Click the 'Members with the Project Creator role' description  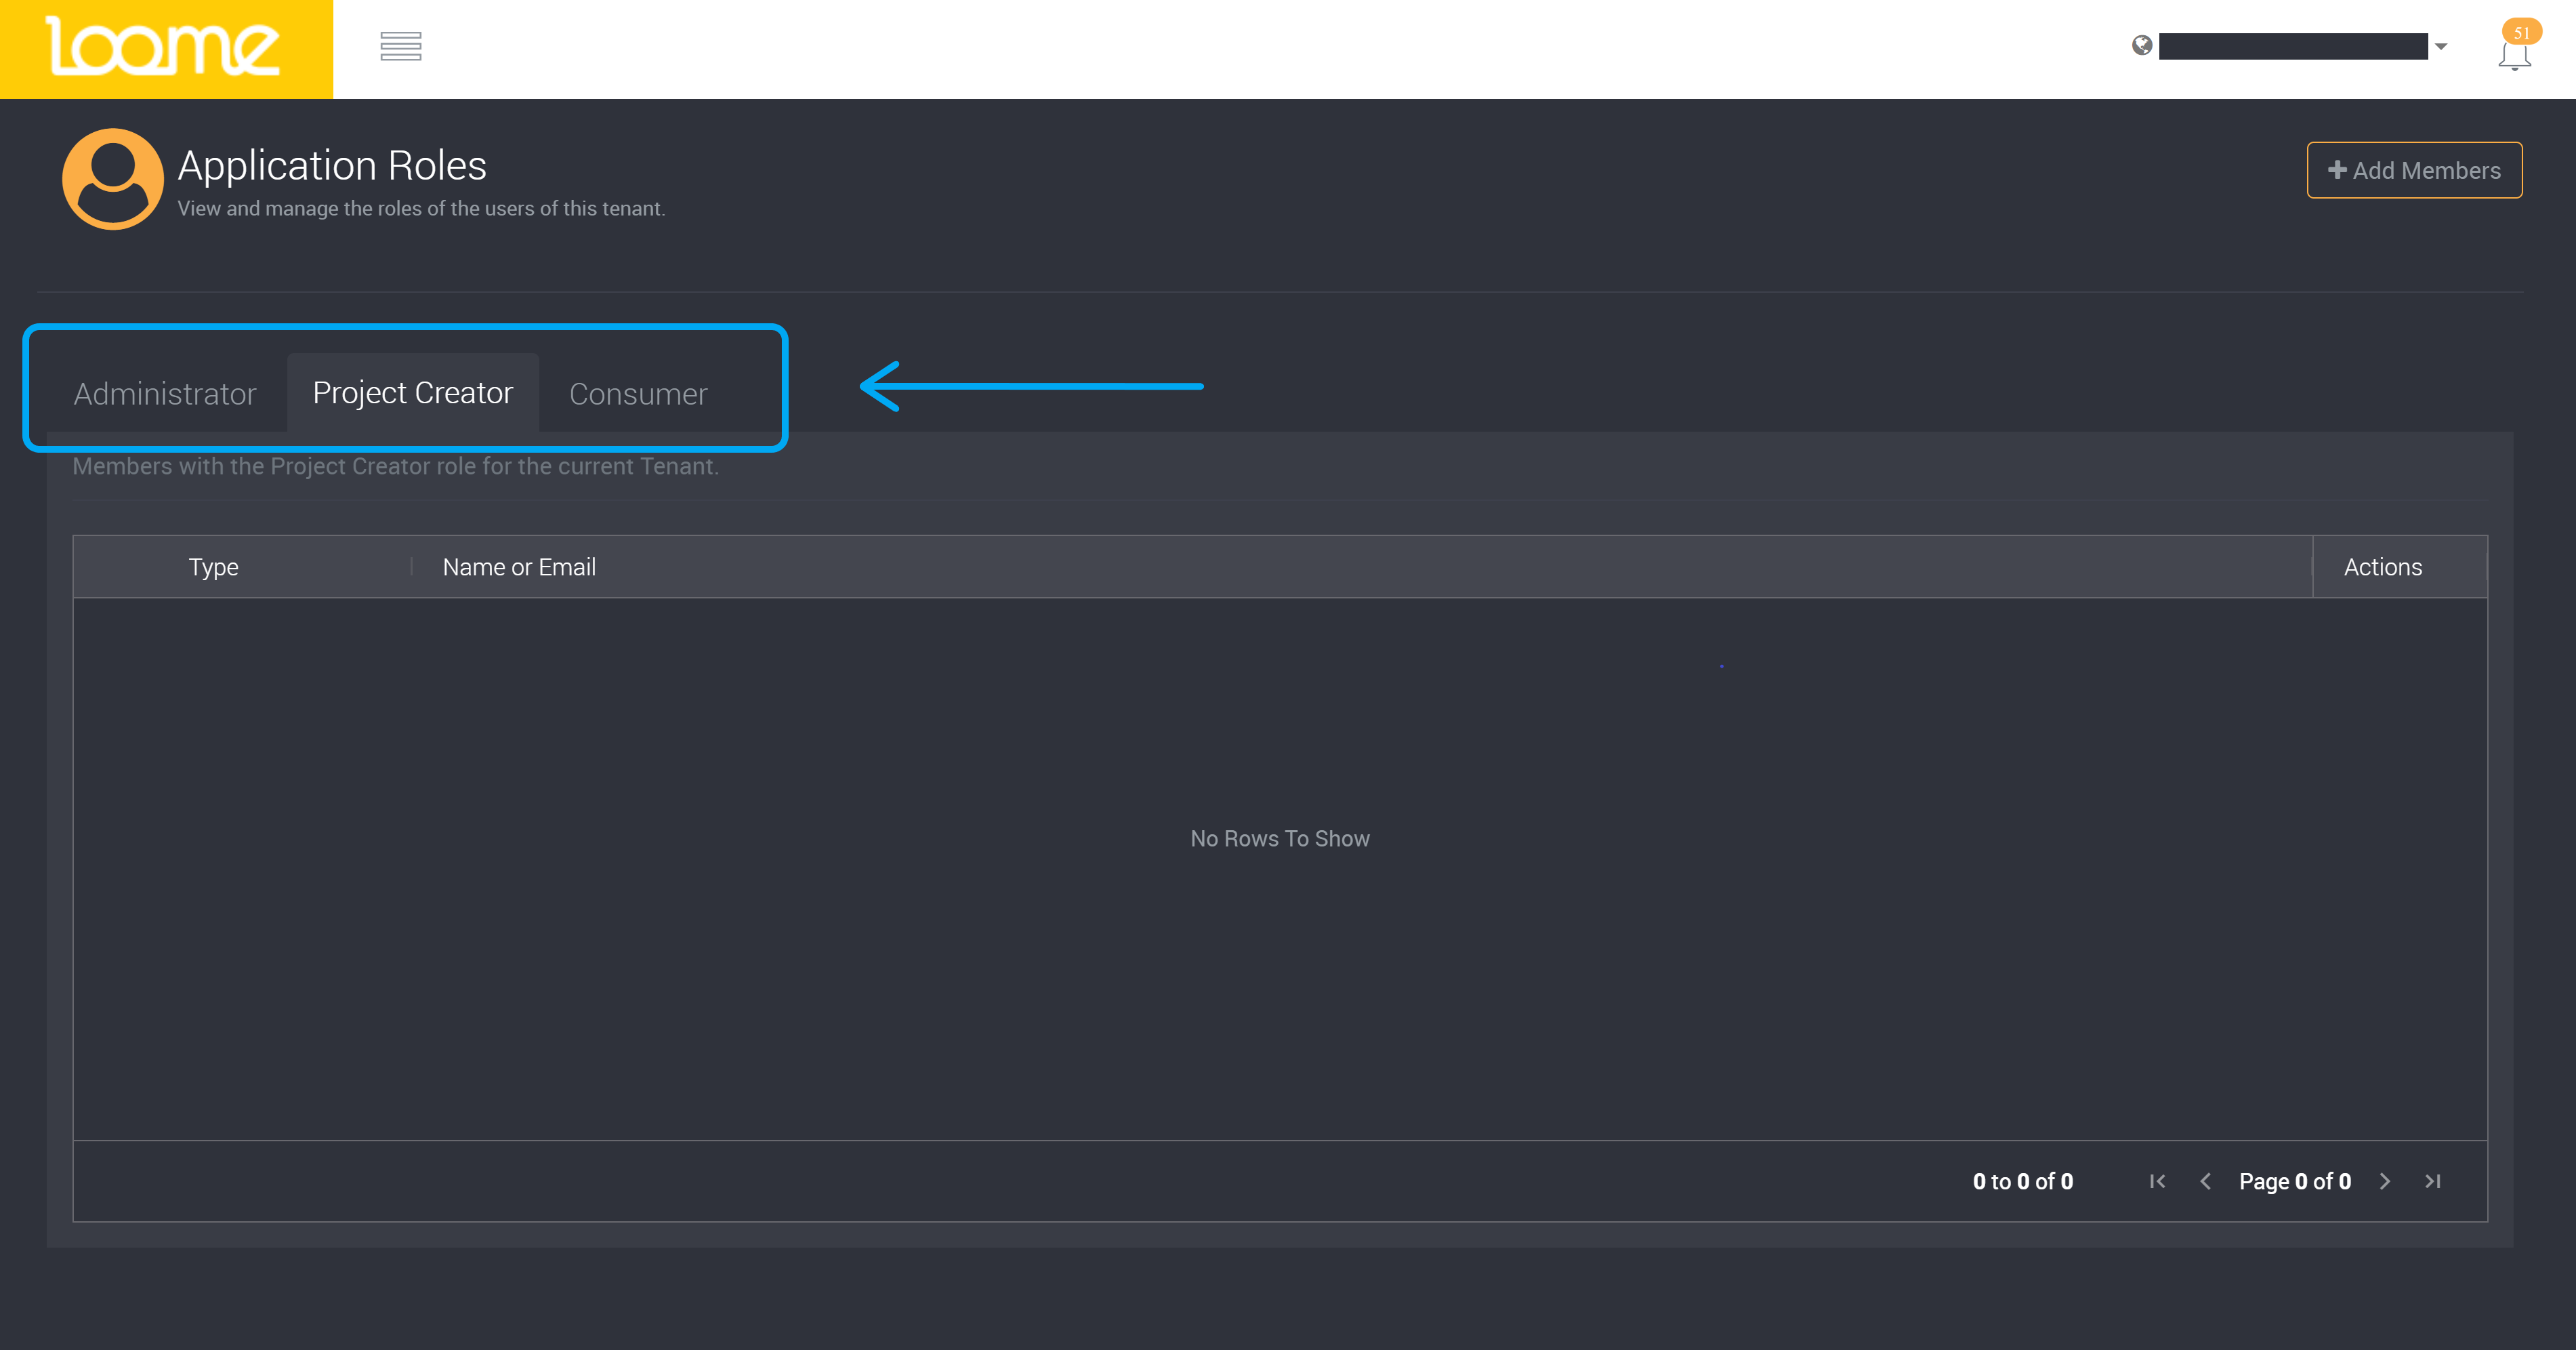396,466
